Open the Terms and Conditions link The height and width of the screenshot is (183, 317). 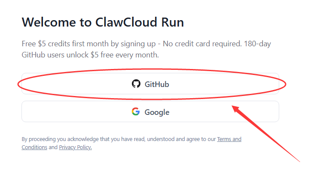coord(229,139)
